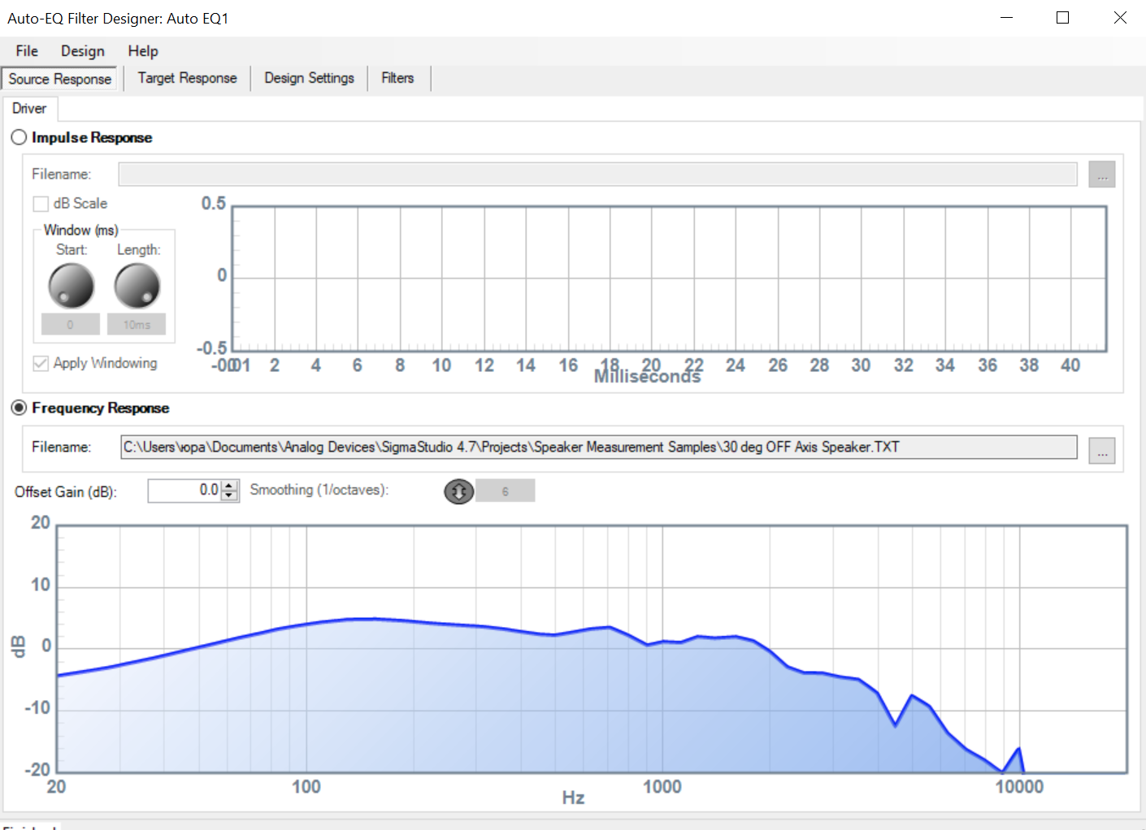
Task: Select the Frequency Response radio button
Action: tap(19, 408)
